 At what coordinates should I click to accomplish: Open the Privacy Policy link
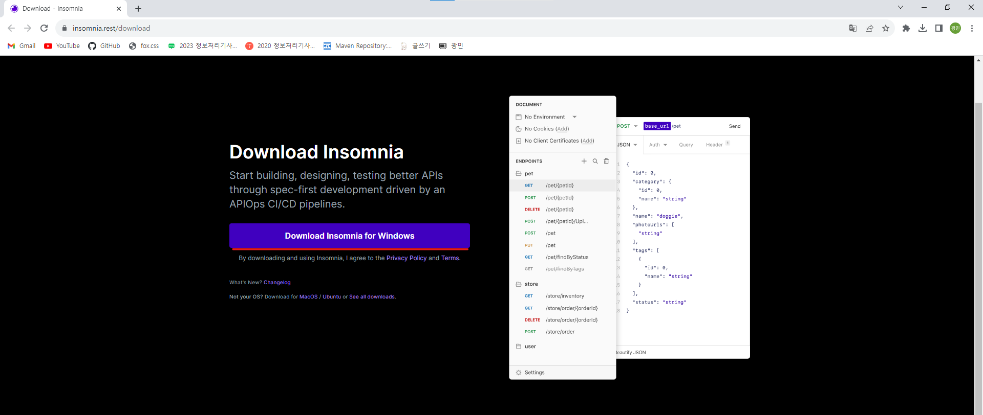tap(407, 258)
